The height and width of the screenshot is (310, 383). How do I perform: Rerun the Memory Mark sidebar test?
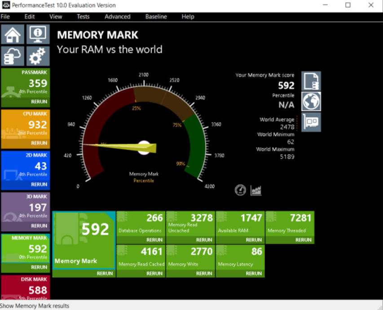pyautogui.click(x=39, y=267)
